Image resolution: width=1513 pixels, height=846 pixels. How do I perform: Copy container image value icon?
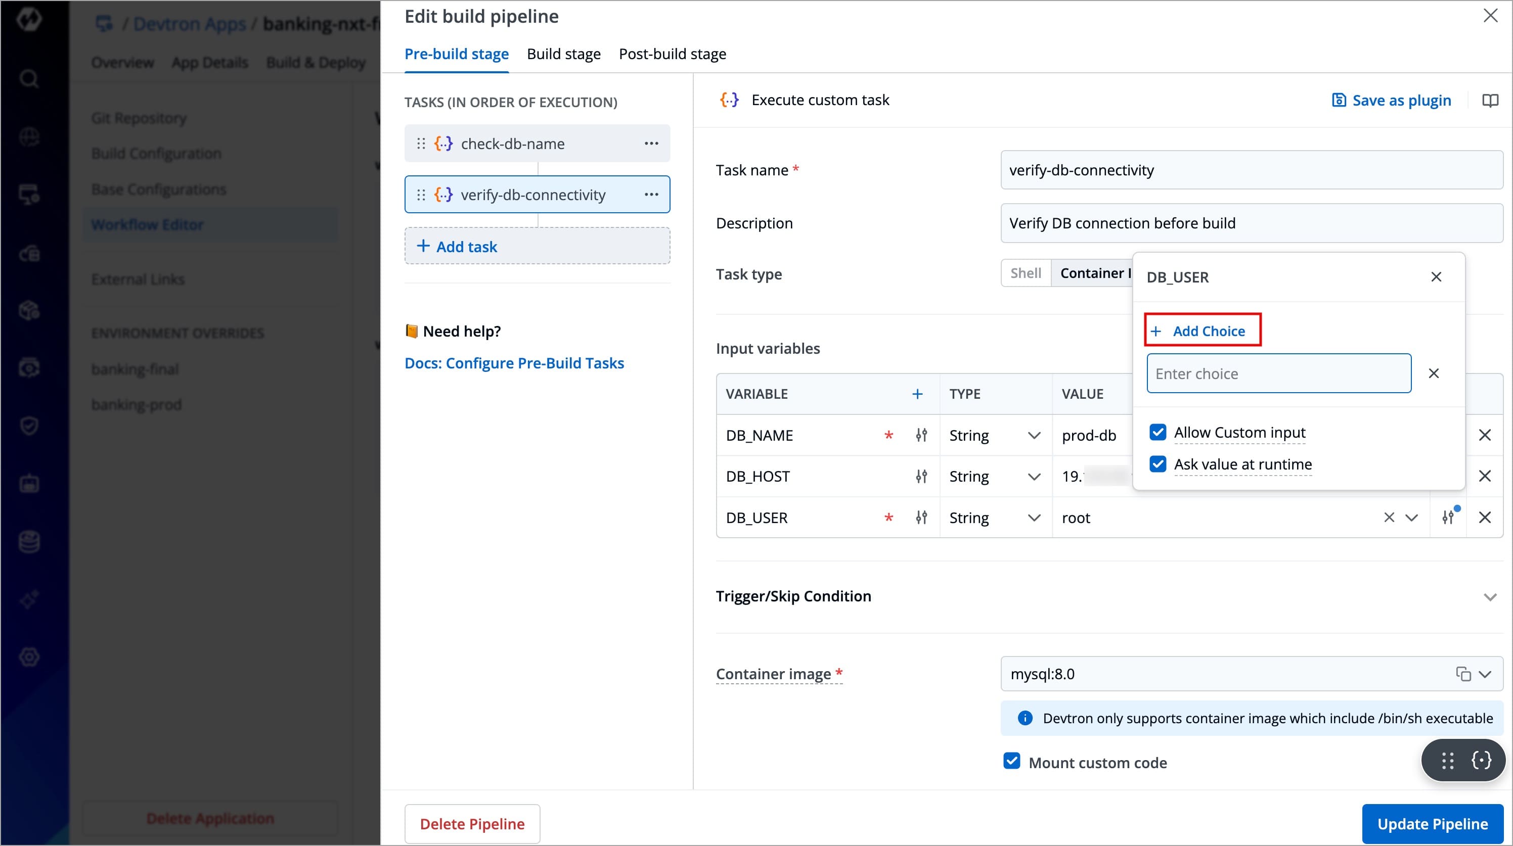(1462, 673)
